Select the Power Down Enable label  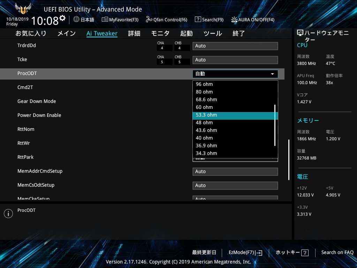click(39, 115)
